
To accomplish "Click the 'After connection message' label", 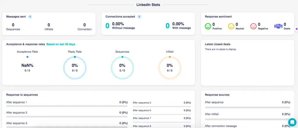I will click(x=221, y=126).
